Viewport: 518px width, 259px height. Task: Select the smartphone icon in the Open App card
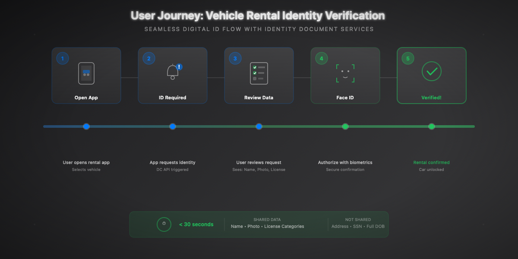pyautogui.click(x=86, y=73)
